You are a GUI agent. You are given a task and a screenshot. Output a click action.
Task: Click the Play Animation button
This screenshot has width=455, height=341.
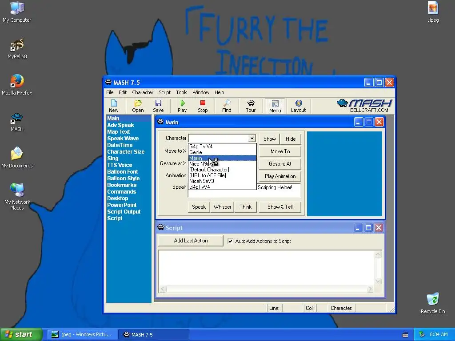click(280, 176)
